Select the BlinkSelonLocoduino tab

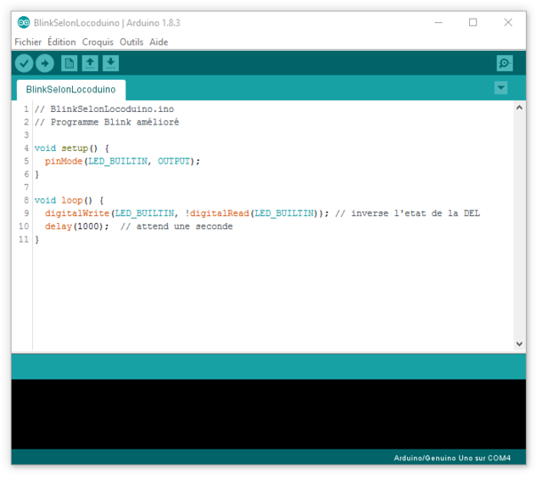coord(71,90)
